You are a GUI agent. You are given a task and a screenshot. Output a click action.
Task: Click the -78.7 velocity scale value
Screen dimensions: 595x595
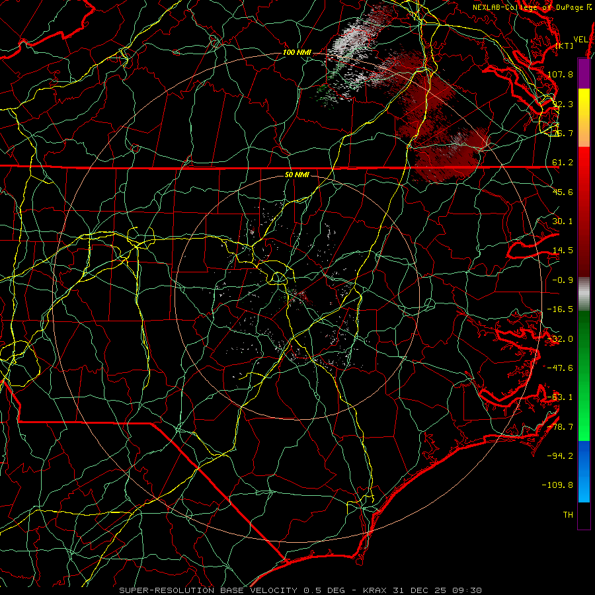pyautogui.click(x=560, y=426)
